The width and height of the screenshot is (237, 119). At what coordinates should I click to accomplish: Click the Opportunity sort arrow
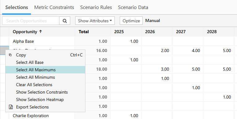[x=41, y=32]
